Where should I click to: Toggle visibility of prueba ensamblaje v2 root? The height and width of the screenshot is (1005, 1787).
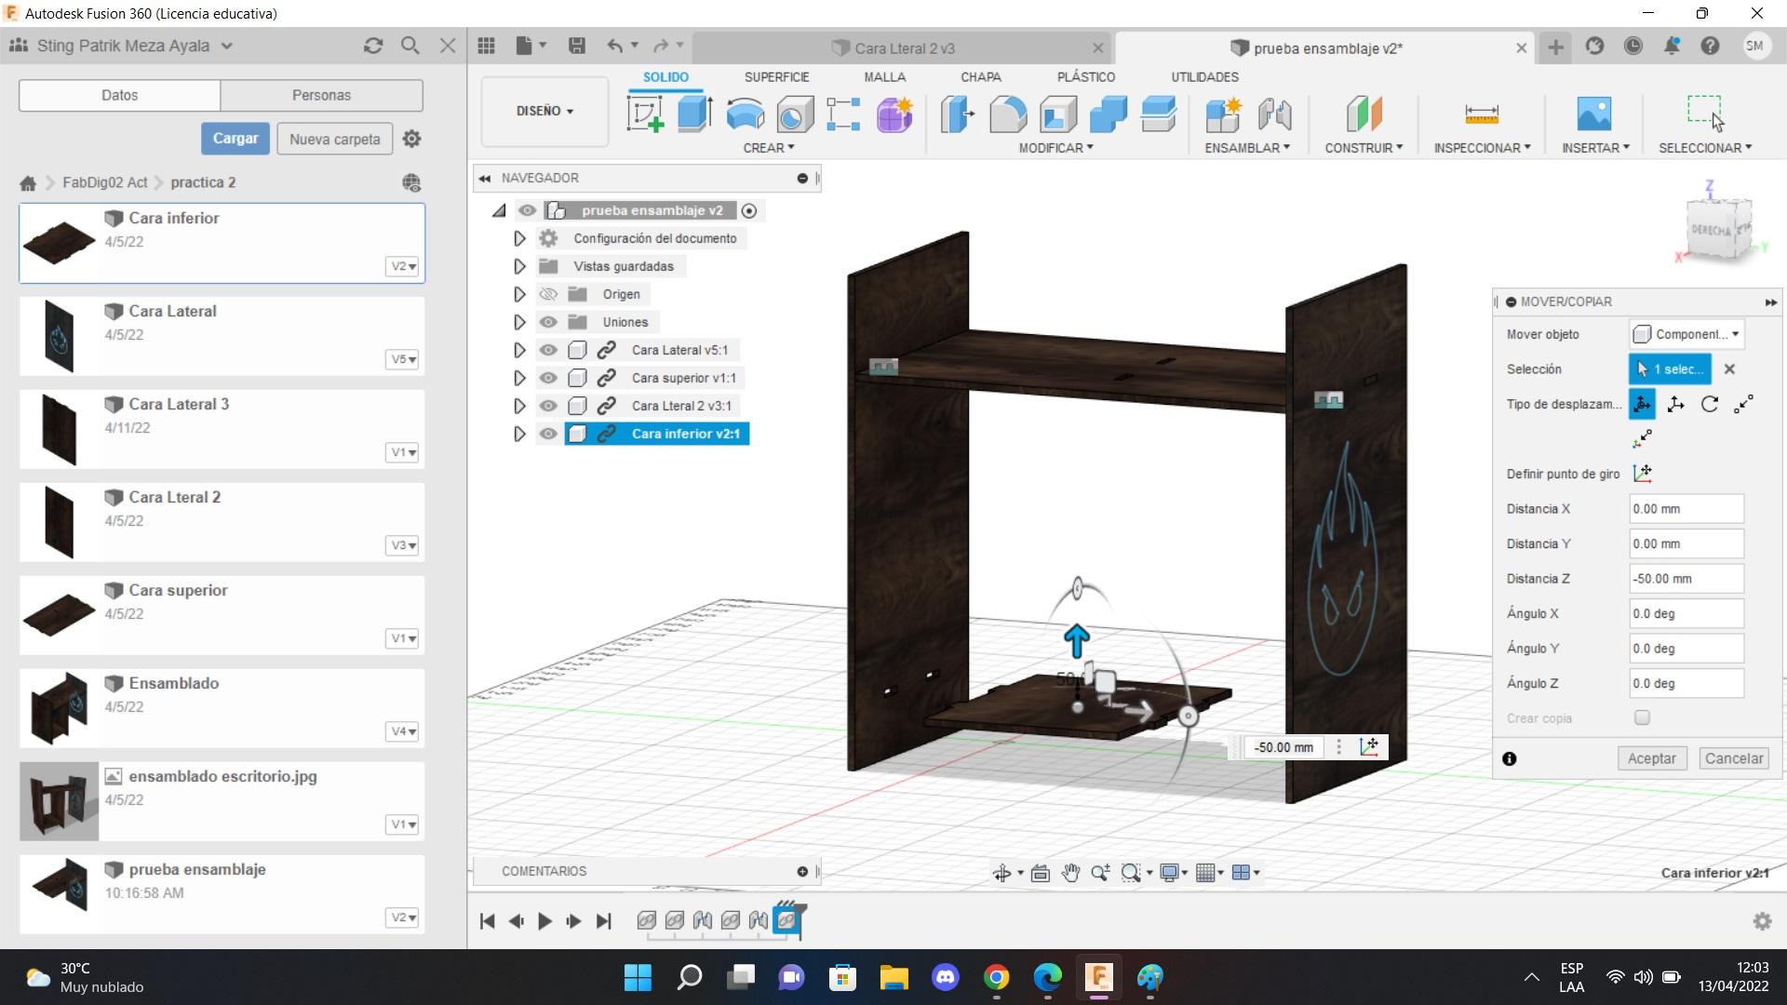527,211
